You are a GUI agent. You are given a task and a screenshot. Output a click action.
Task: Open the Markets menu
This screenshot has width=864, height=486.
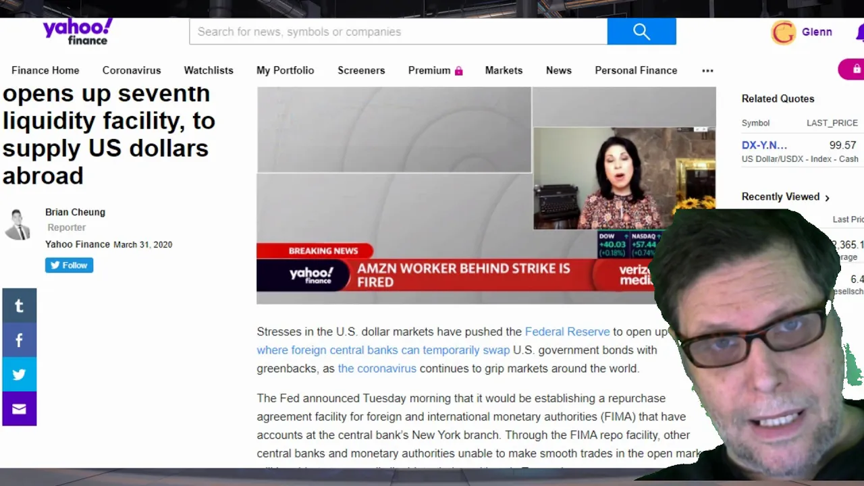(504, 70)
